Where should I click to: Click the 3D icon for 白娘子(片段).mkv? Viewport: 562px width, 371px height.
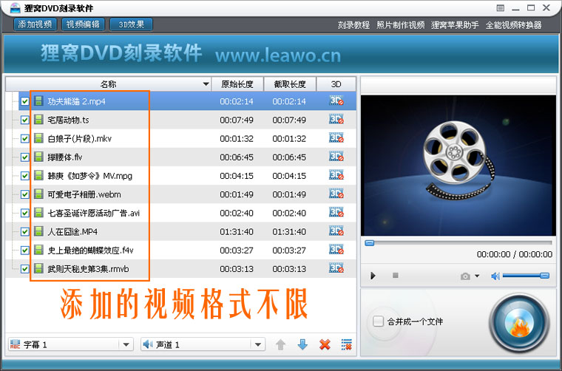336,138
